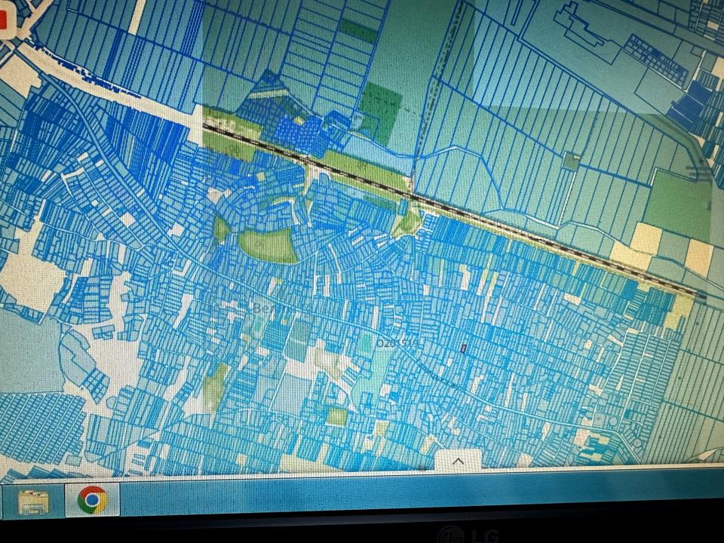This screenshot has width=724, height=543.
Task: Expand the bottom panel with the up chevron
Action: 458,460
